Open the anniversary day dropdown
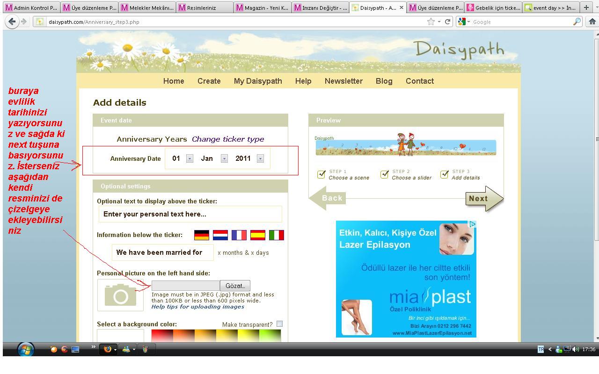Screen dimensions: 599x374 click(x=190, y=158)
